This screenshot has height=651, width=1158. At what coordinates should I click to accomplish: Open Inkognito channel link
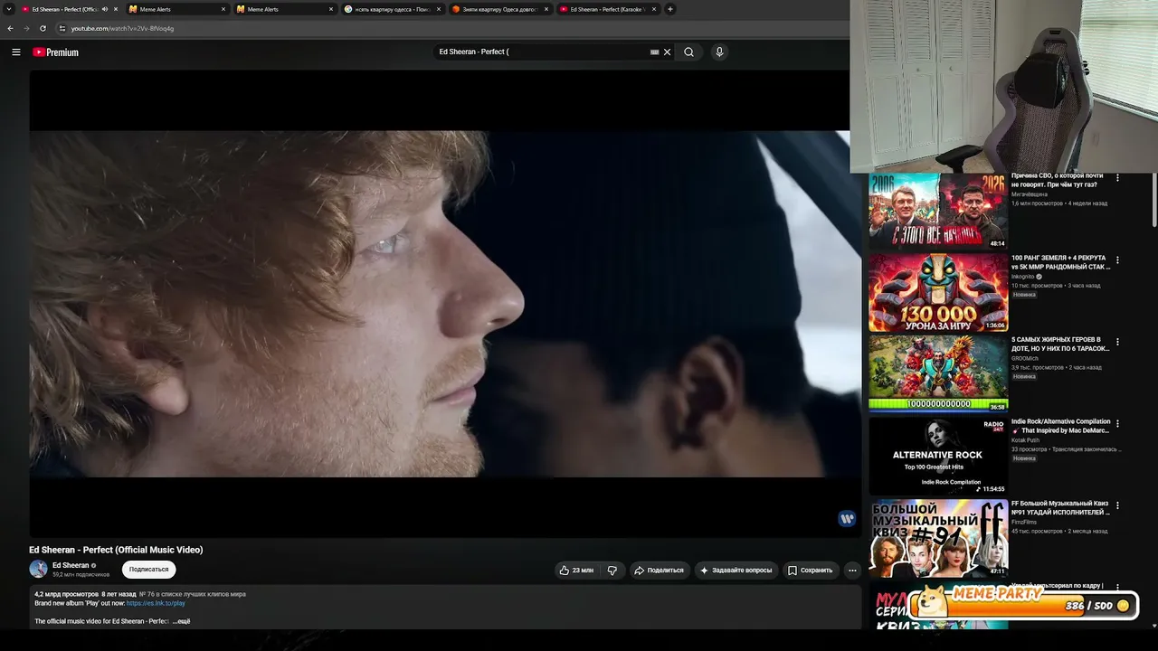click(1022, 277)
